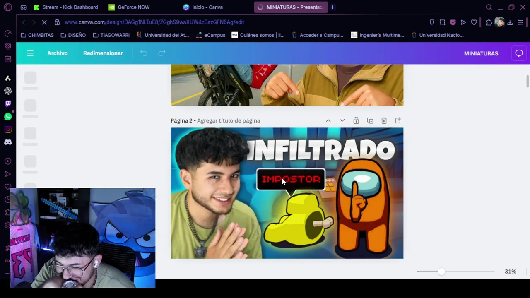Redo the last action in Canva
This screenshot has height=298, width=530.
162,53
